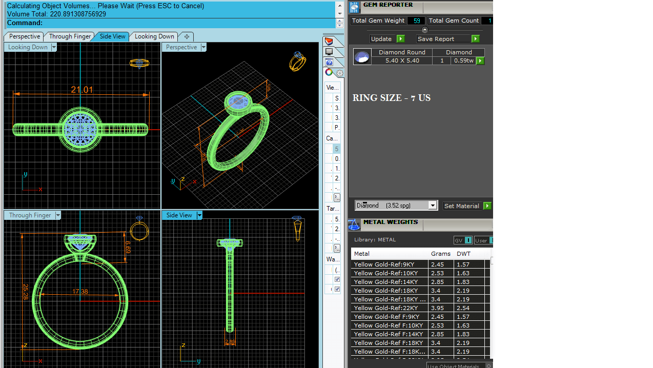Toggle the first Wallpaper checkbox
The width and height of the screenshot is (653, 368).
point(337,279)
